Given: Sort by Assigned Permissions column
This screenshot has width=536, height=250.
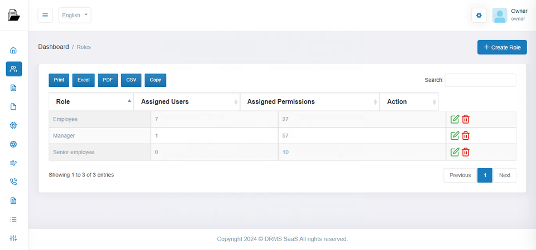Looking at the screenshot, I should [309, 102].
